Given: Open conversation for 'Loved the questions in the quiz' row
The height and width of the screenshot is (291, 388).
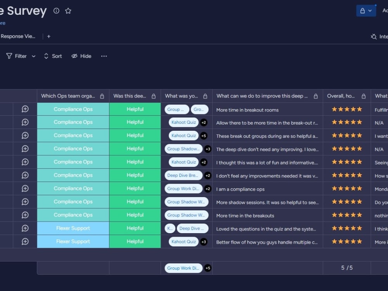Looking at the screenshot, I should pyautogui.click(x=25, y=228).
